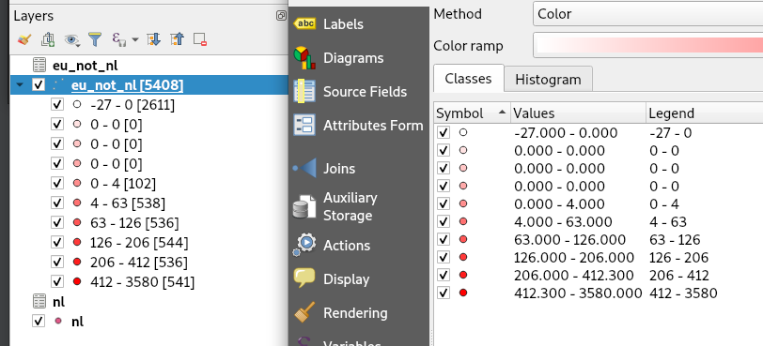The height and width of the screenshot is (346, 763).
Task: Select the 63 - 126 [536] layer entry
Action: pyautogui.click(x=134, y=223)
